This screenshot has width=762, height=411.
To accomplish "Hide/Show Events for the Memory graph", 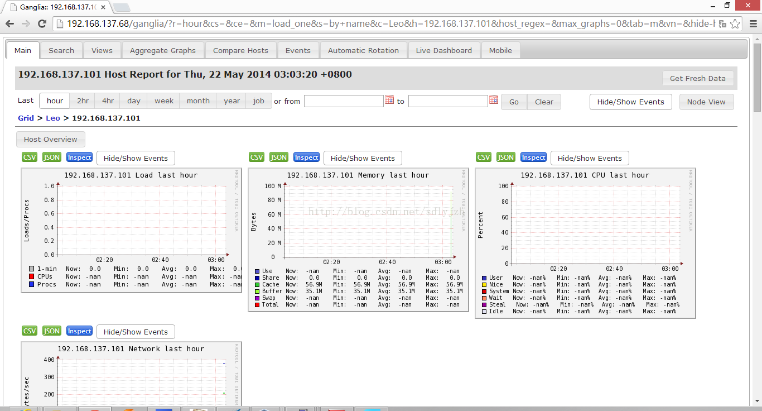I will click(x=363, y=158).
